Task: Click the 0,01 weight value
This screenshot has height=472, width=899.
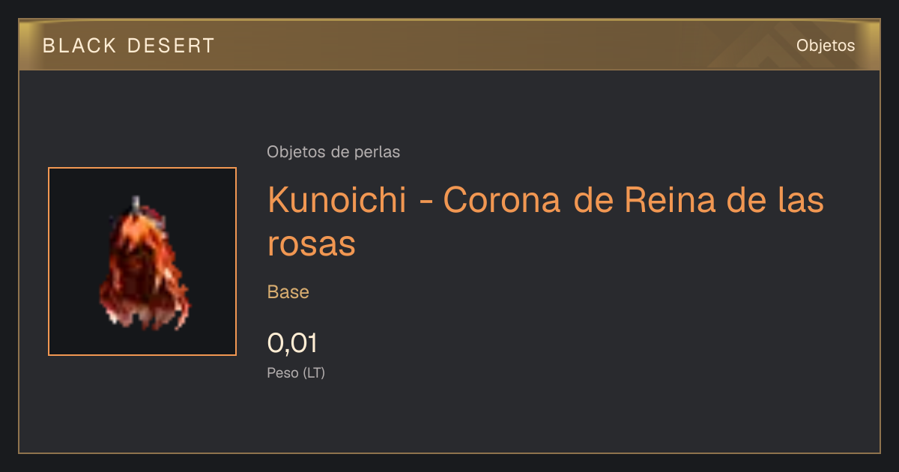Action: tap(292, 343)
